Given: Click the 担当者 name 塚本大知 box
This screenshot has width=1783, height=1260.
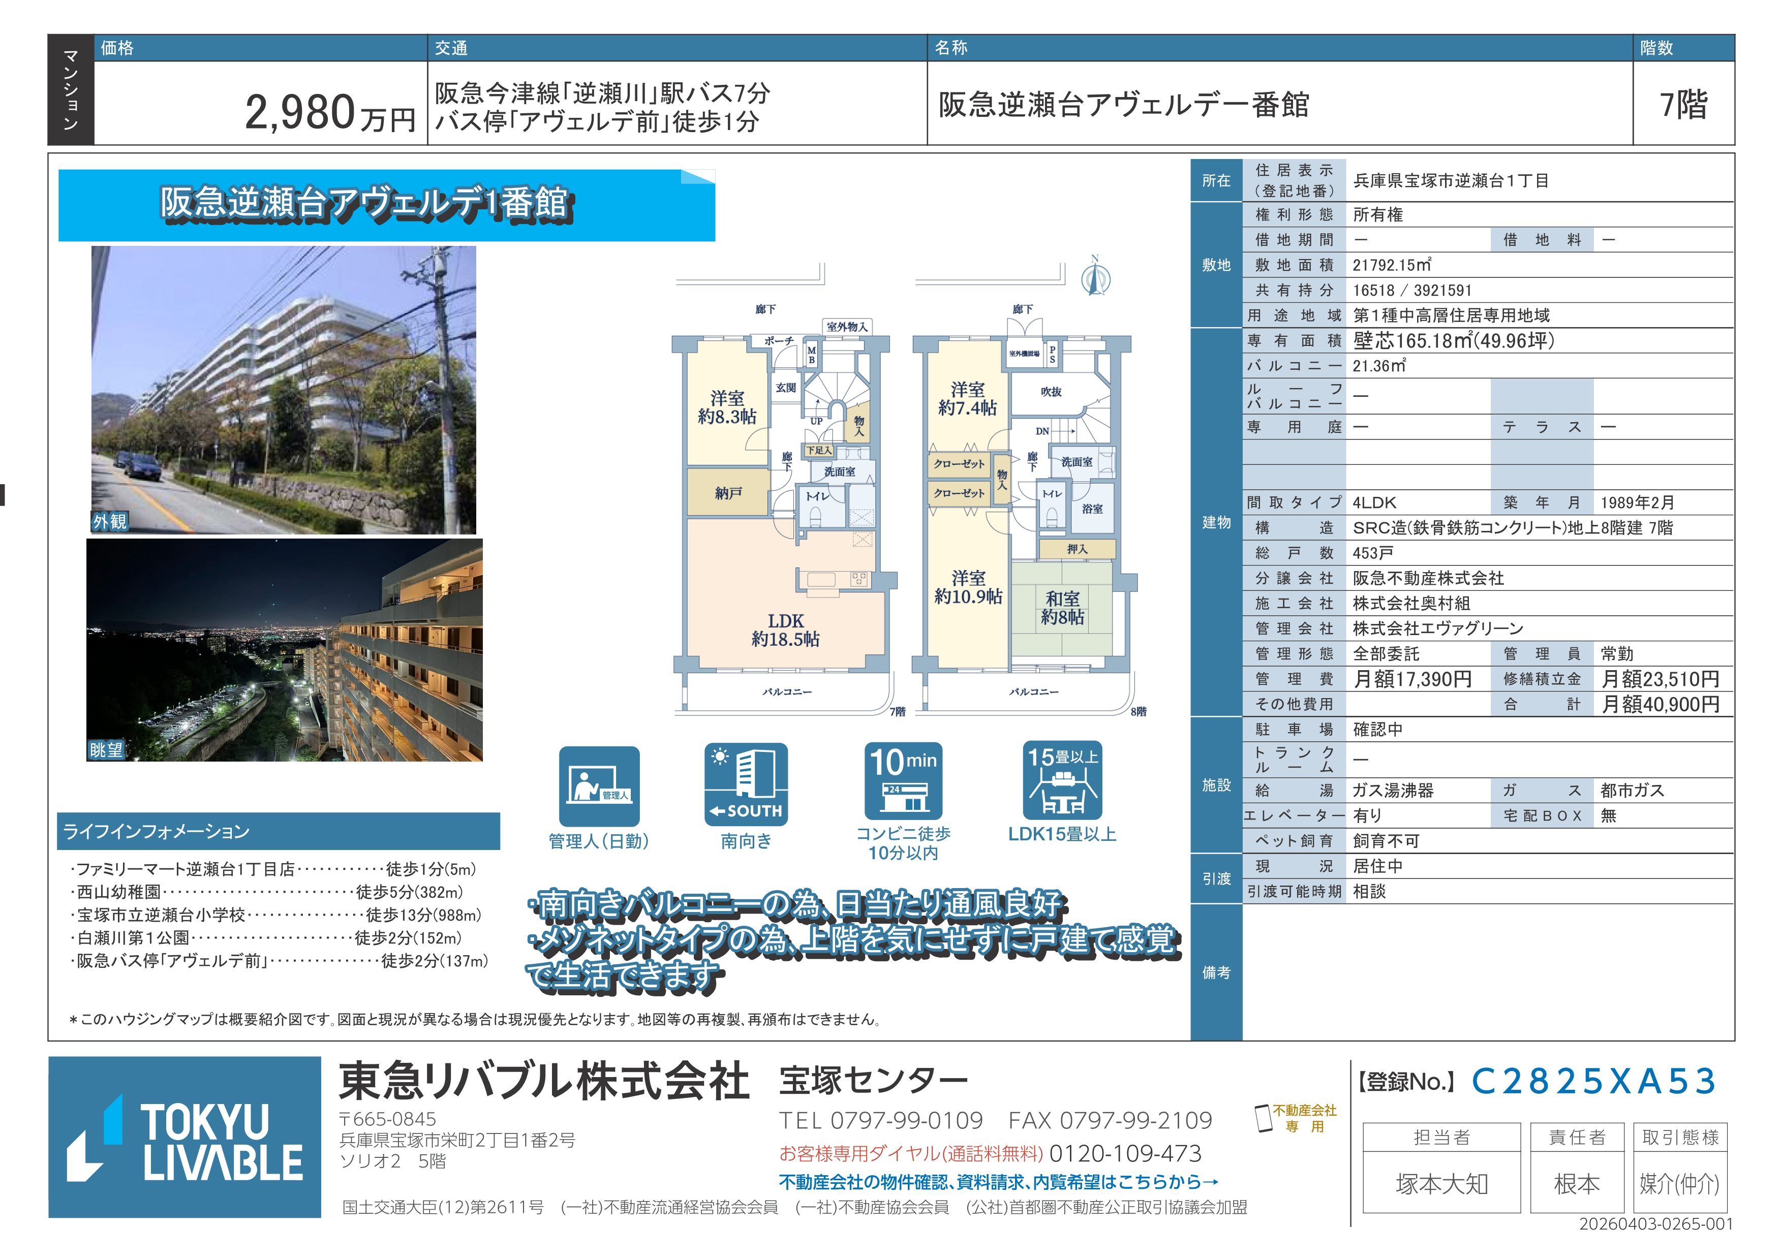Looking at the screenshot, I should 1441,1183.
